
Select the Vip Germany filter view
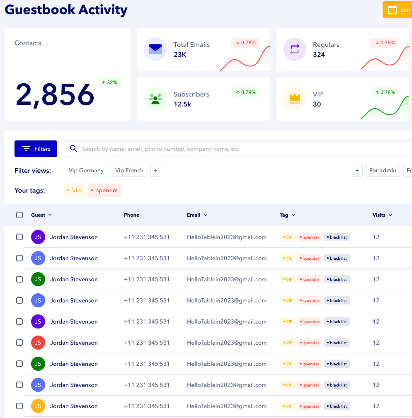click(x=86, y=170)
